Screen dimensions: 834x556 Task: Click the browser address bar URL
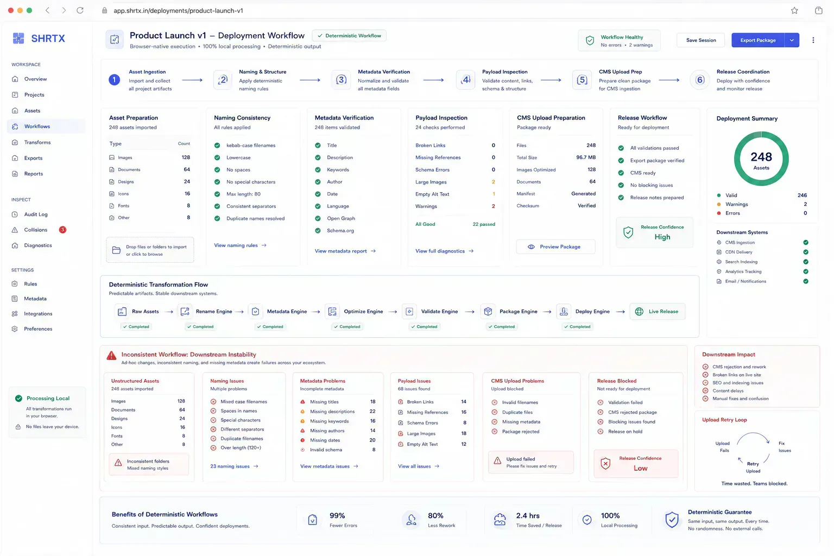coord(178,10)
